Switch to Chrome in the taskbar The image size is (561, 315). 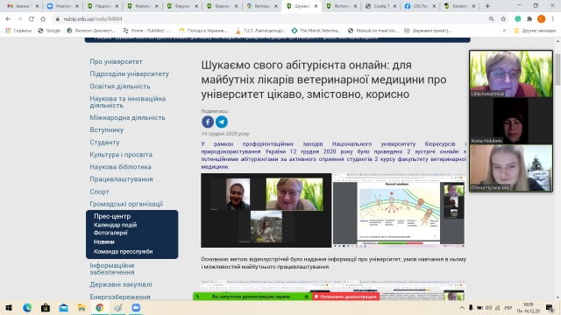pos(99,307)
